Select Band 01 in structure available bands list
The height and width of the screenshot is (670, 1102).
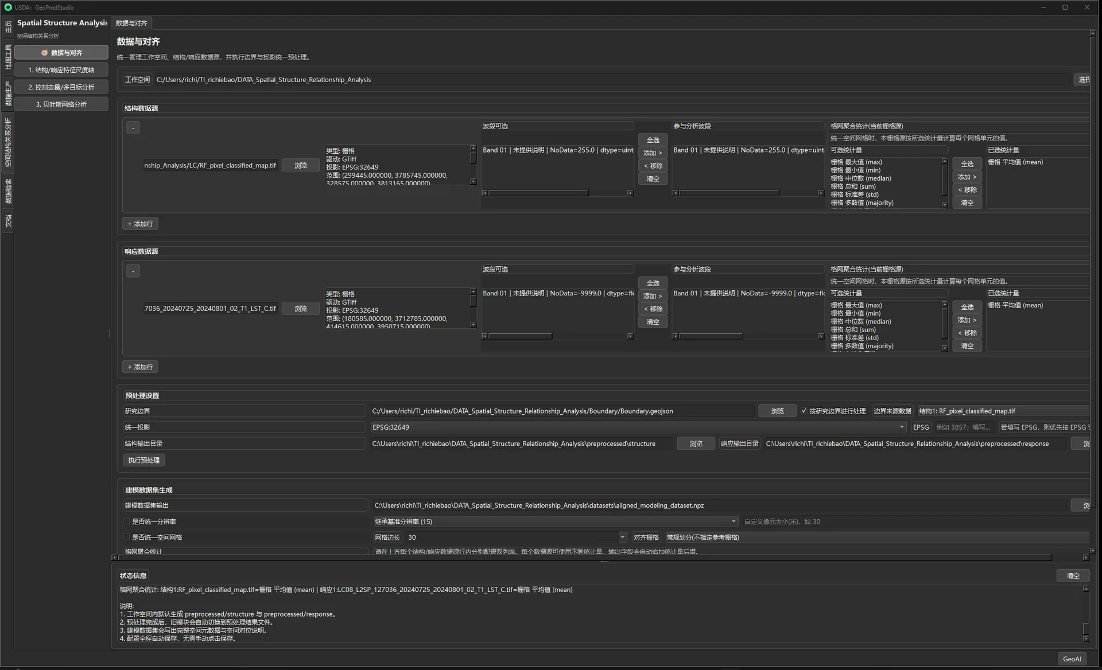[x=557, y=150]
